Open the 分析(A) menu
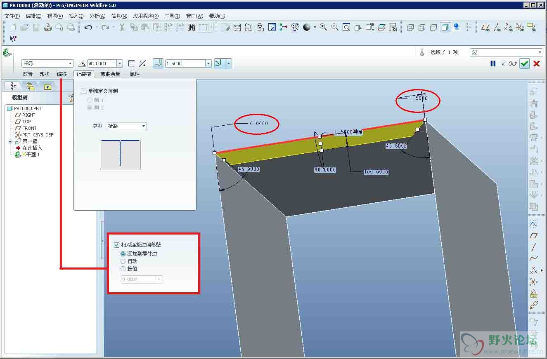 tap(97, 16)
